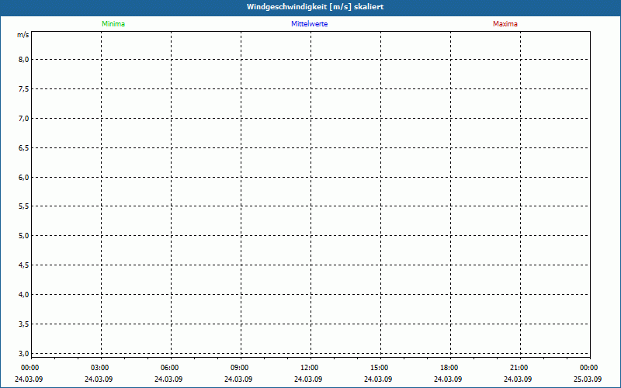Click the 3,5 y-axis value
Screen dimensions: 621x388
pyautogui.click(x=24, y=324)
